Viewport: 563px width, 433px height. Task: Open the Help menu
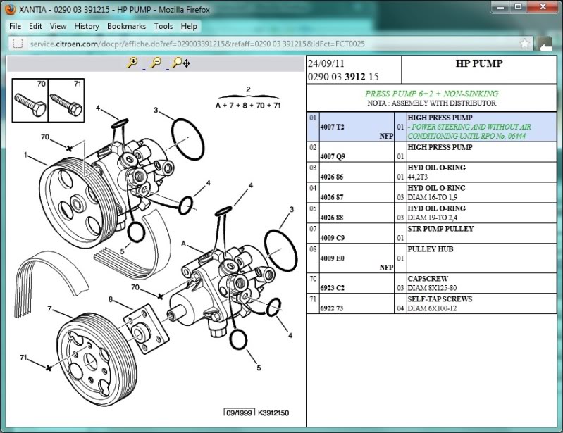point(189,26)
